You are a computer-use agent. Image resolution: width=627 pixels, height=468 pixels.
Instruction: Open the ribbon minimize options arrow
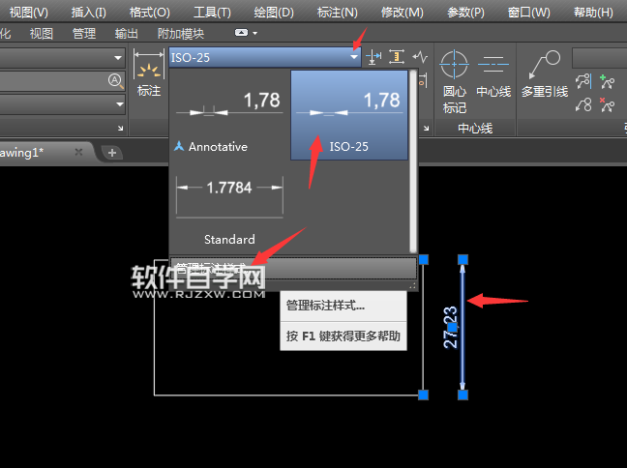(x=255, y=33)
